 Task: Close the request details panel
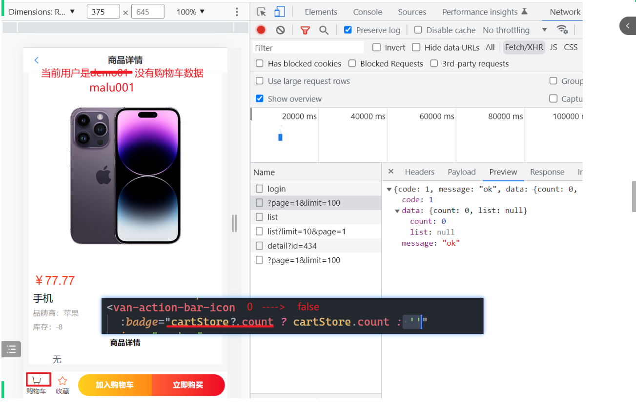coord(390,172)
